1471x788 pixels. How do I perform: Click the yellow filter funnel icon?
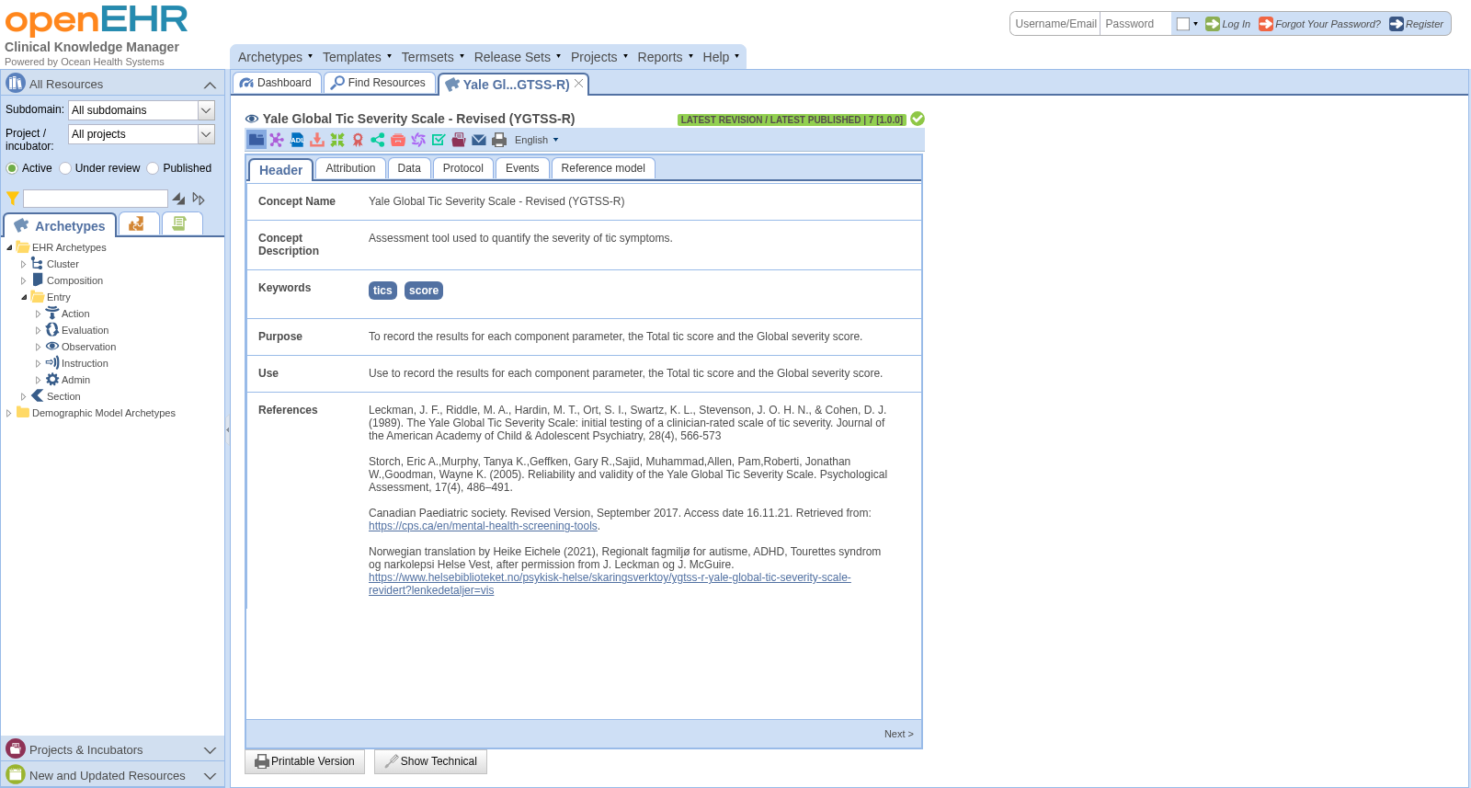(x=13, y=199)
